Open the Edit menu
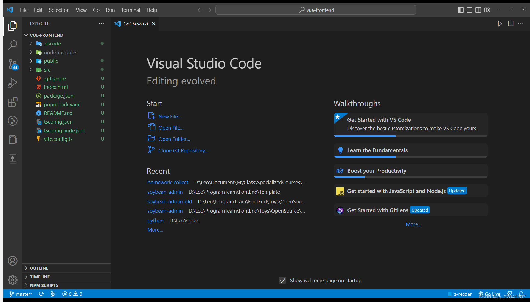530x302 pixels. click(x=38, y=10)
